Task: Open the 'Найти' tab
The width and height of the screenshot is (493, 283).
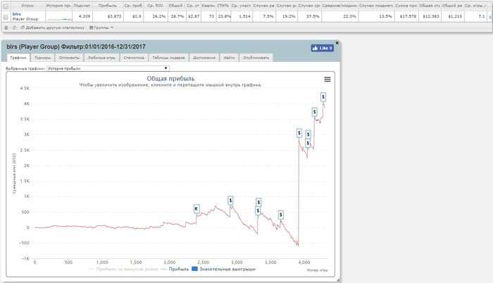Action: pos(229,58)
